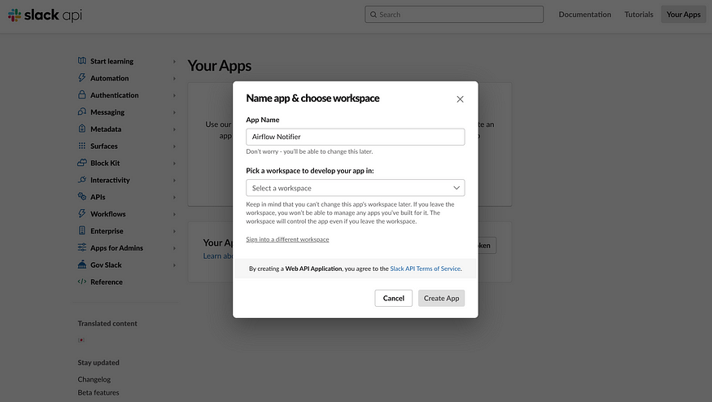Open the Beta features link
Viewport: 712px width, 402px height.
click(98, 392)
